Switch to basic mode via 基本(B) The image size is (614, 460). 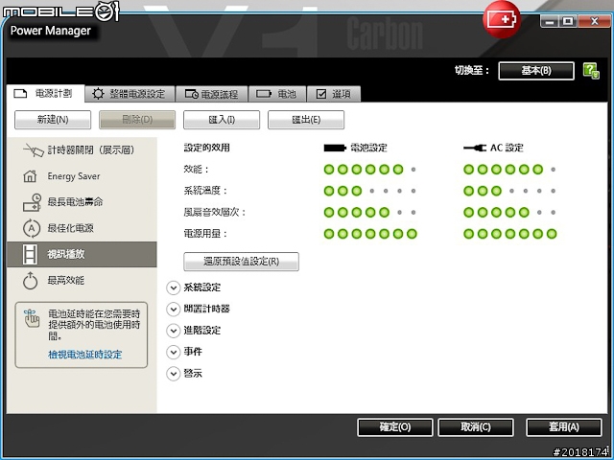click(x=536, y=70)
